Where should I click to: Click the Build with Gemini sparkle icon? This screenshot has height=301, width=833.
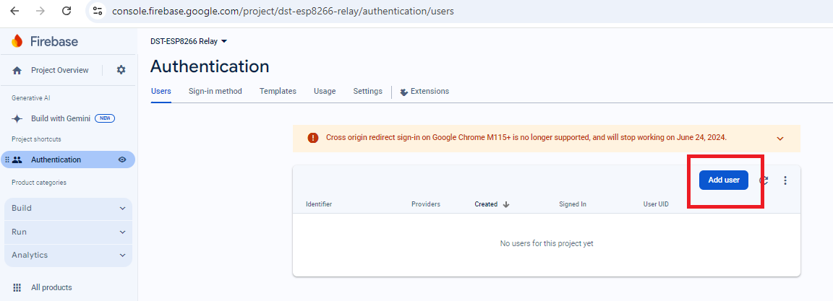tap(17, 118)
